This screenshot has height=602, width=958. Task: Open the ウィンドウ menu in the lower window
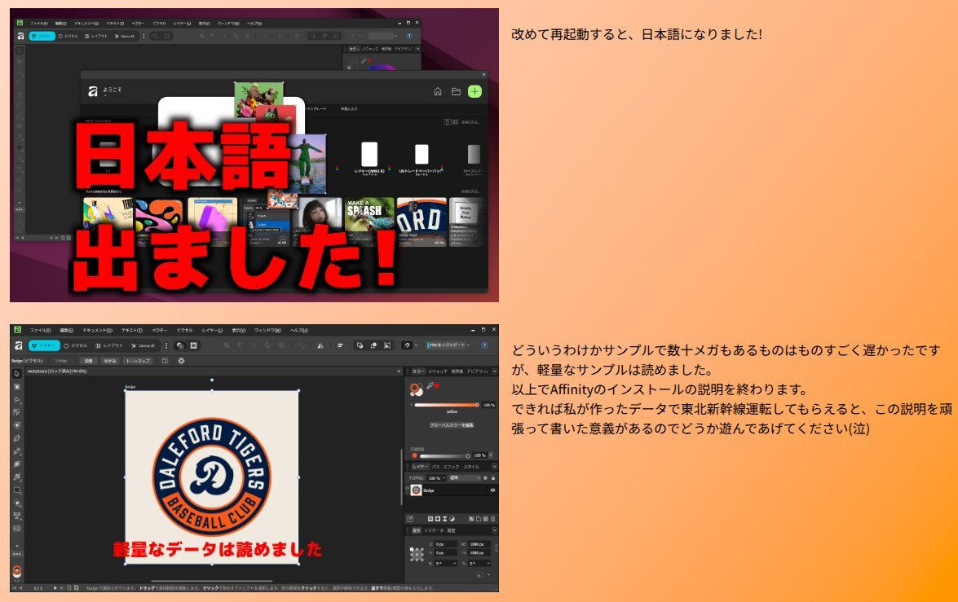click(268, 330)
